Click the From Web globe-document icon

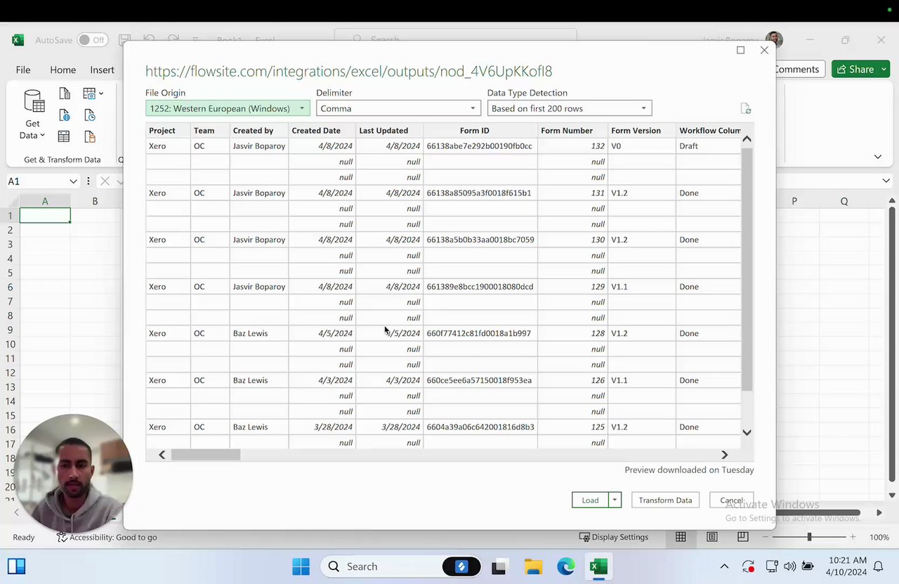coord(65,115)
